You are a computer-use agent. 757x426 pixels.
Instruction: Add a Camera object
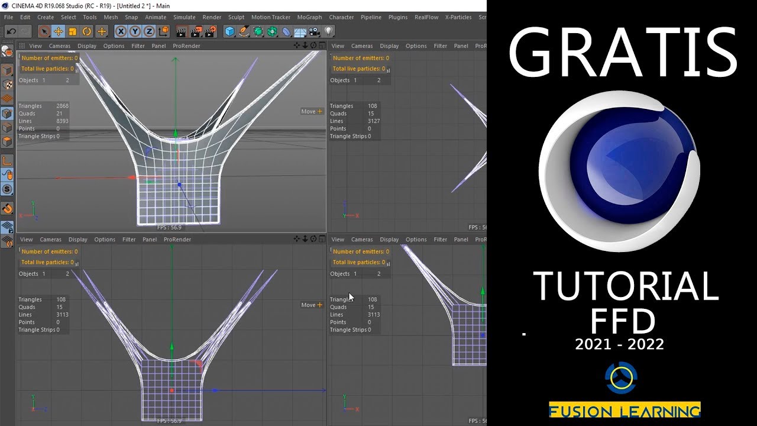coord(315,31)
